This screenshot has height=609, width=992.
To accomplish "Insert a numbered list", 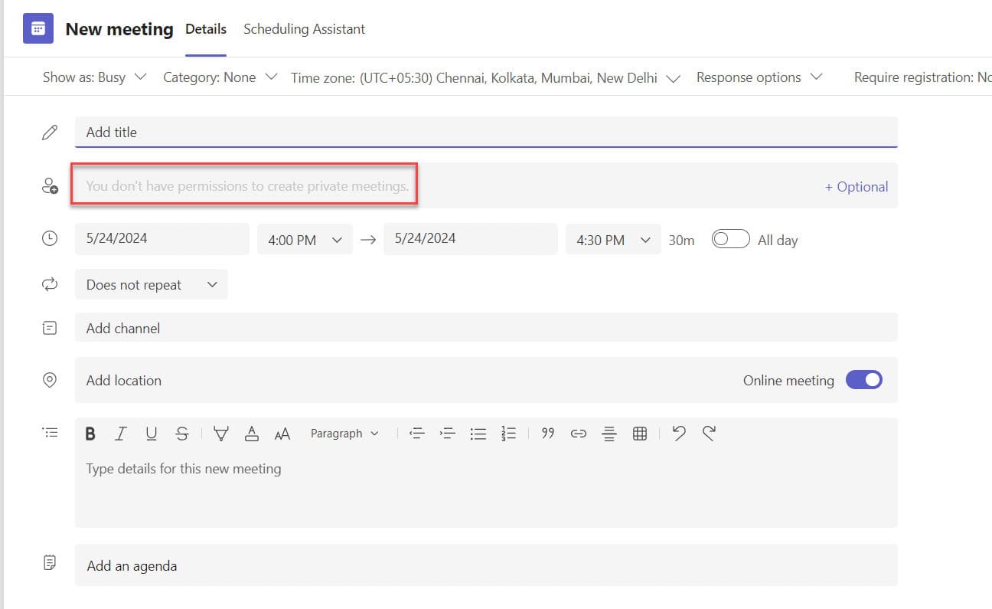I will point(509,434).
